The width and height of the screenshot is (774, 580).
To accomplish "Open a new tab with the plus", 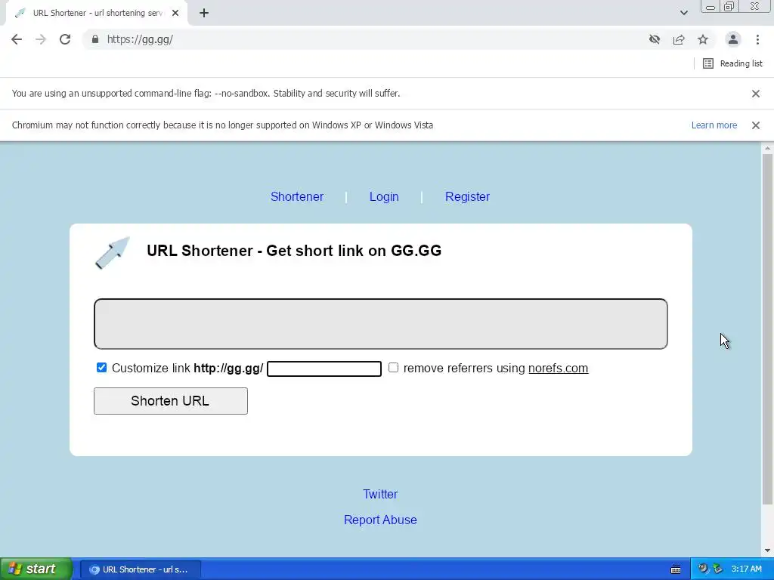I will (x=204, y=13).
